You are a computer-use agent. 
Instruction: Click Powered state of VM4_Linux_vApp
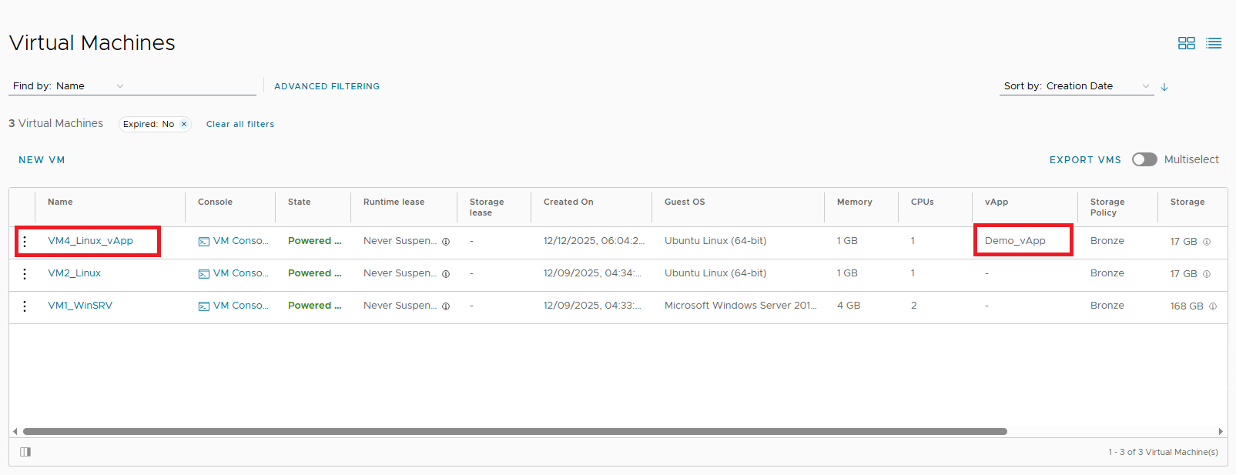(314, 241)
